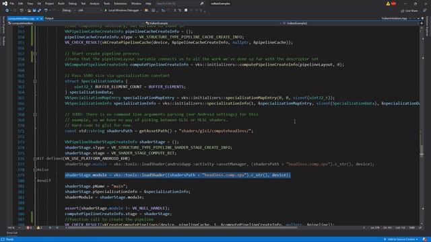Image resolution: width=431 pixels, height=242 pixels.
Task: Click the Save icon in toolbar
Action: [34, 11]
